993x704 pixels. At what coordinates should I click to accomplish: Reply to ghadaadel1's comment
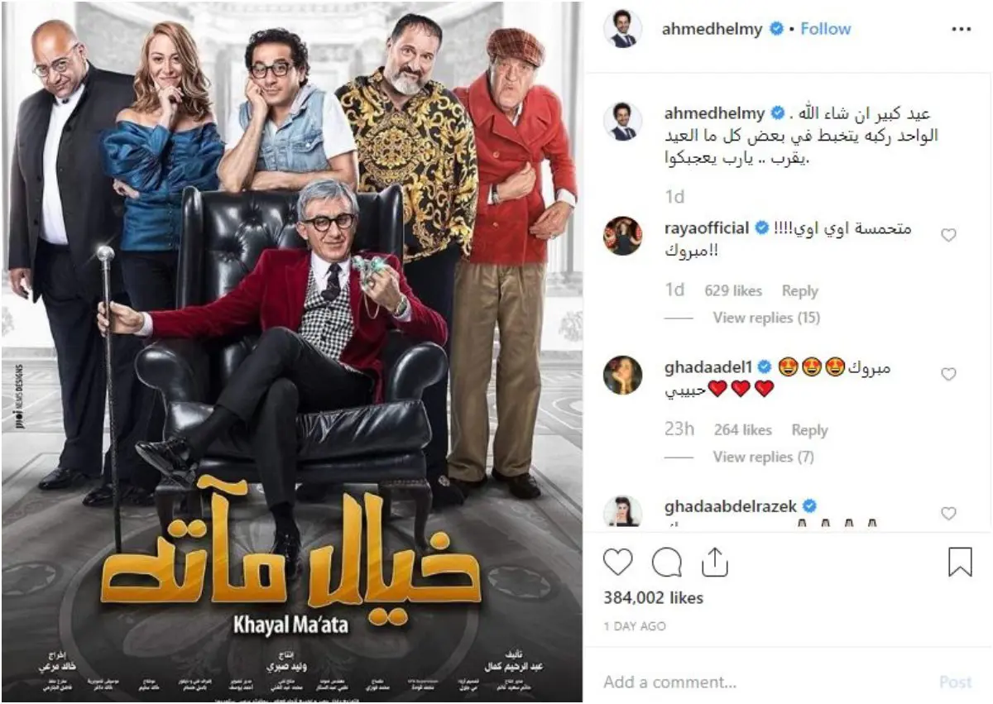click(x=809, y=430)
